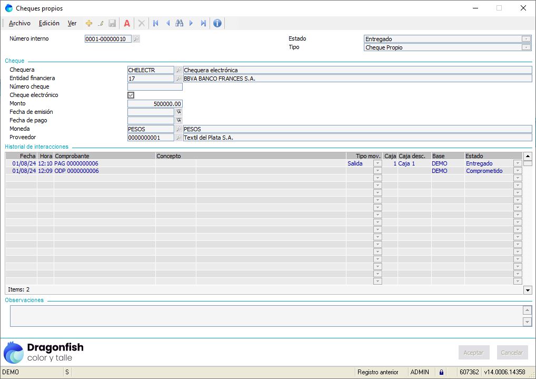Image resolution: width=536 pixels, height=379 pixels.
Task: Click the Observaciones scrollbar up arrow
Action: 528,310
